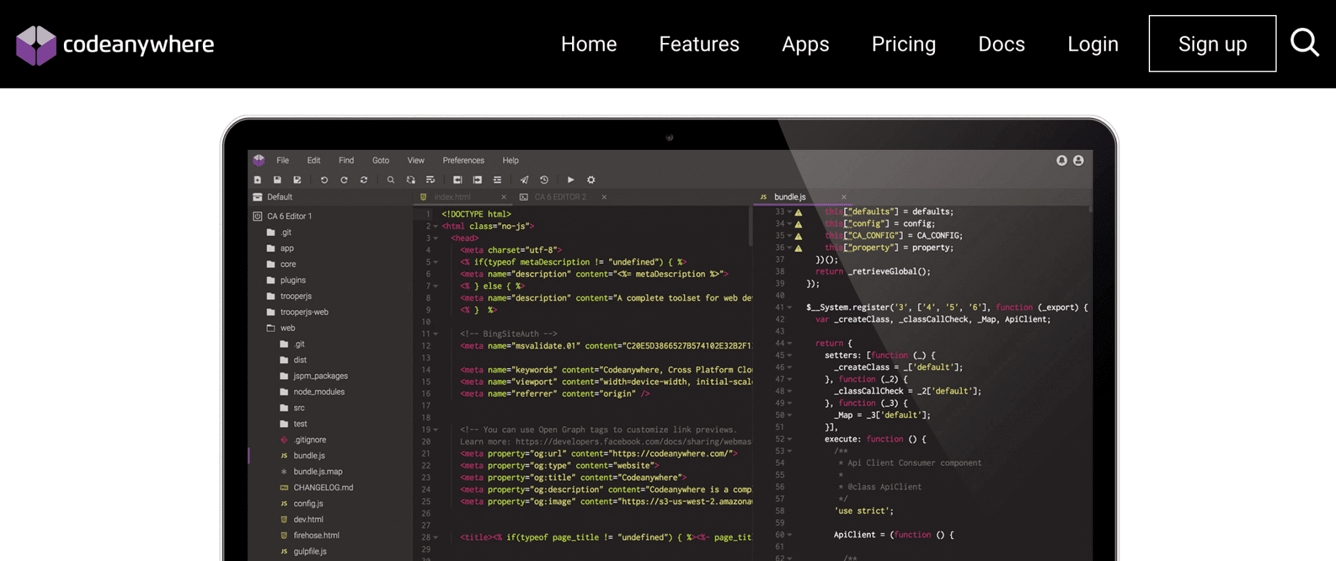Click the Login link
The image size is (1336, 561).
(x=1093, y=44)
